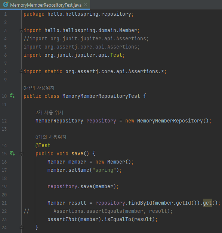
Task: Click the class name MemoryMemberRepositoryTest in declaration
Action: (101, 96)
